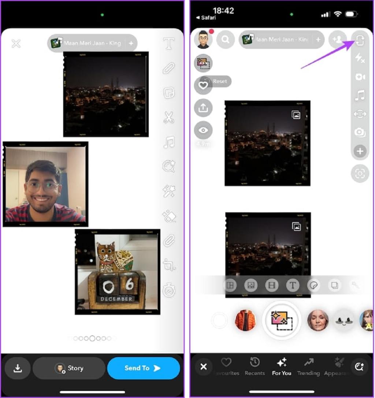This screenshot has width=375, height=398.
Task: Toggle the camera flash
Action: (x=360, y=58)
